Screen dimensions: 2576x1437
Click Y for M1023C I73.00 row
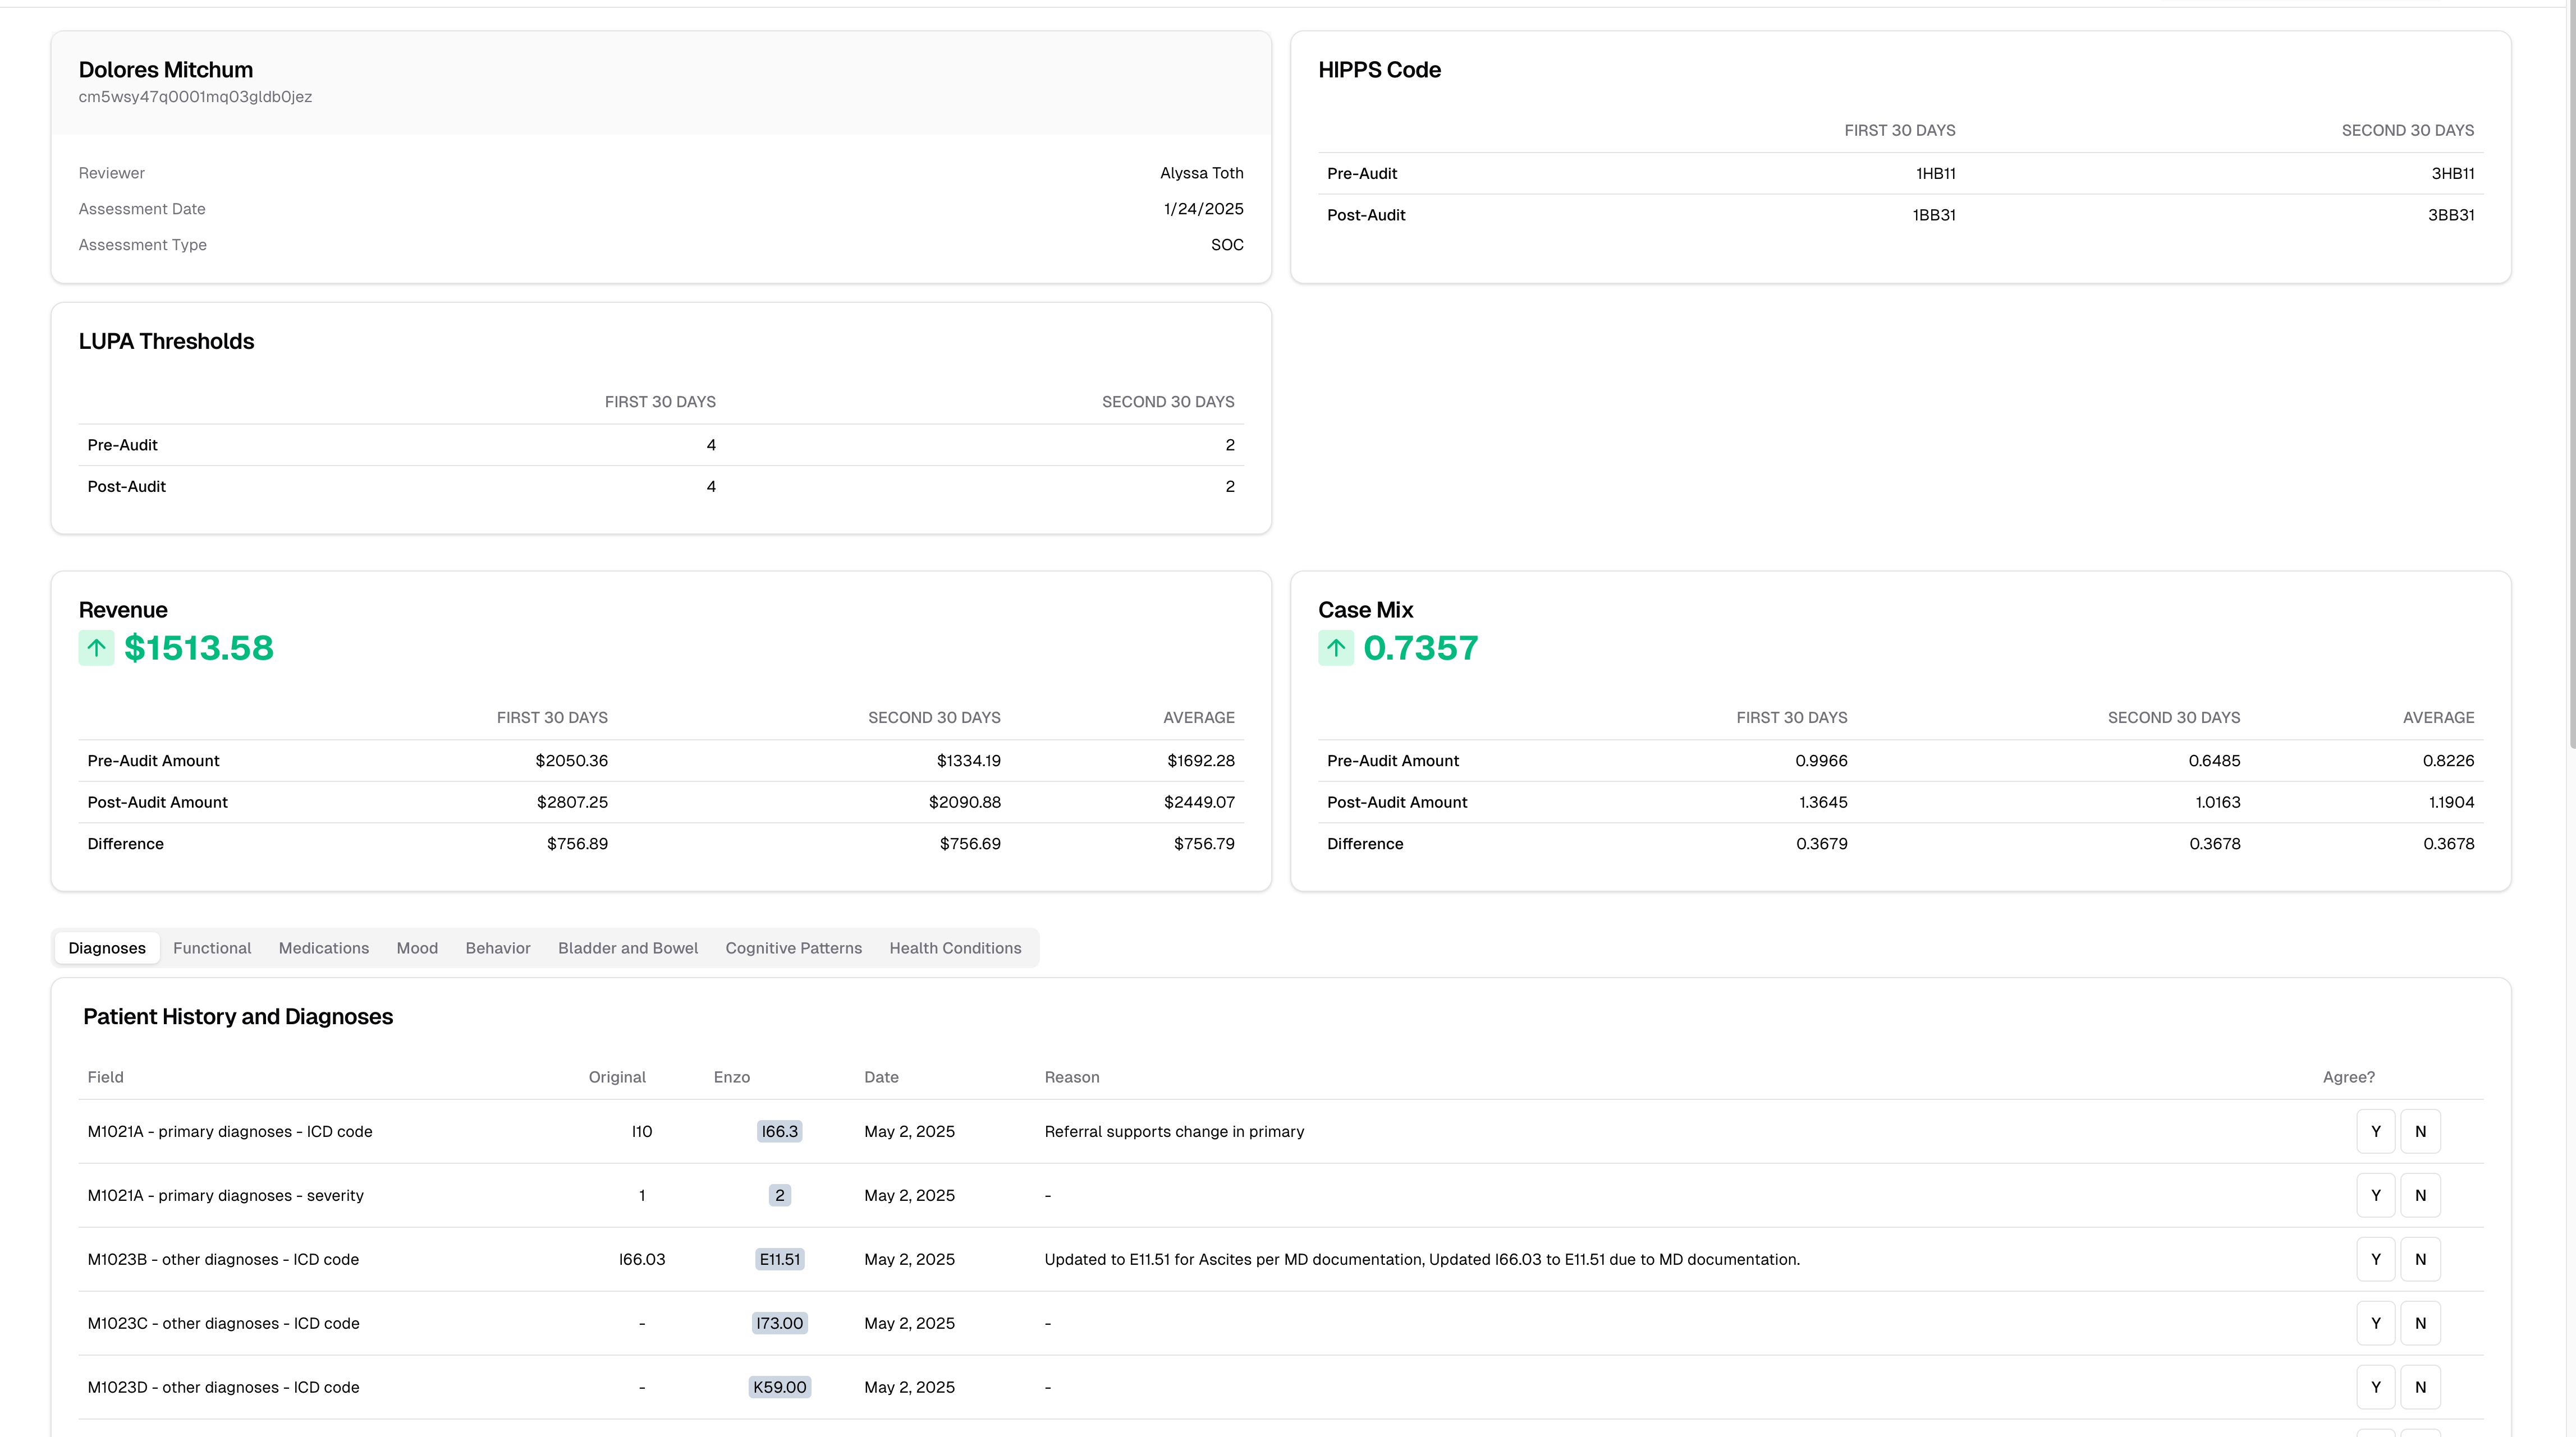click(x=2375, y=1323)
